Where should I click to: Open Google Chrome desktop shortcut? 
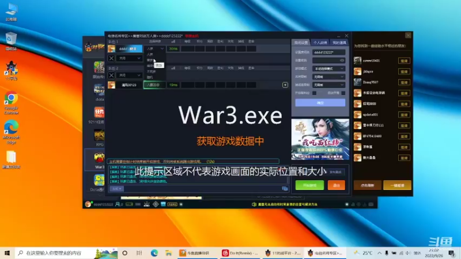(x=11, y=103)
